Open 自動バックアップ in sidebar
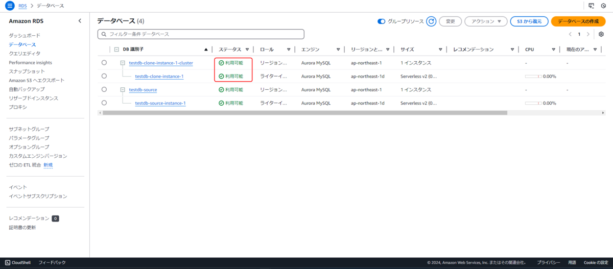Viewport: 613px width, 269px height. (x=27, y=89)
